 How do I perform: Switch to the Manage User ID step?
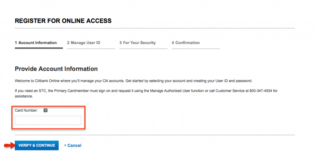[84, 43]
